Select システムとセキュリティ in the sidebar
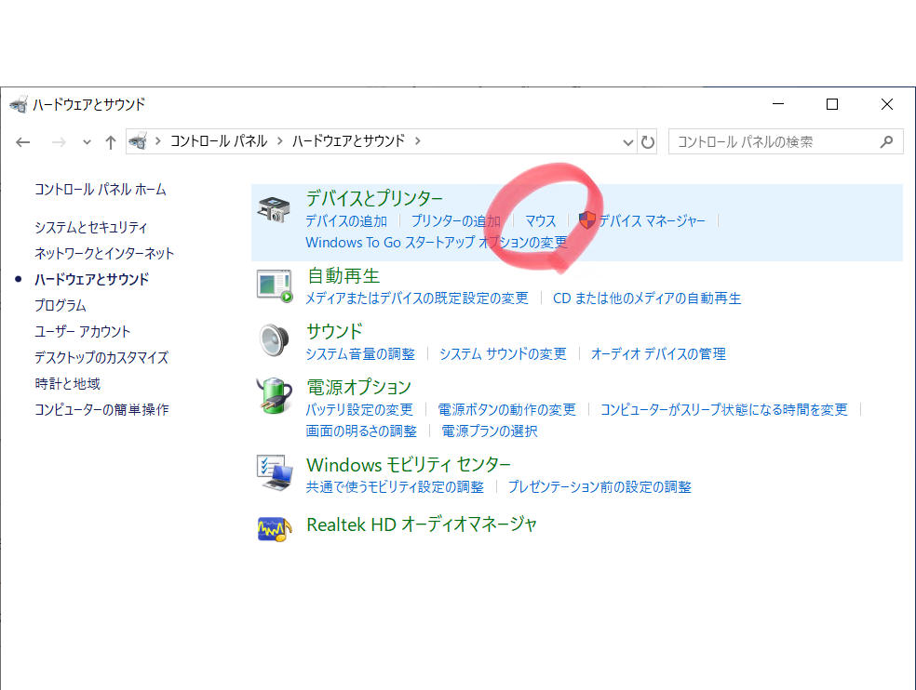 click(90, 227)
